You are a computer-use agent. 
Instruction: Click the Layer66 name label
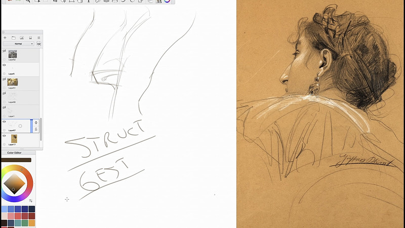pos(12,102)
